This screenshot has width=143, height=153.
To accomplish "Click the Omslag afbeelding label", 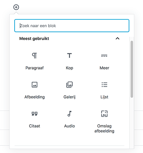I will 104,129.
